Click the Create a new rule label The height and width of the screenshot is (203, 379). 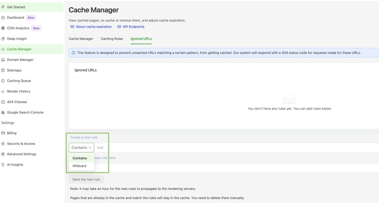84,137
